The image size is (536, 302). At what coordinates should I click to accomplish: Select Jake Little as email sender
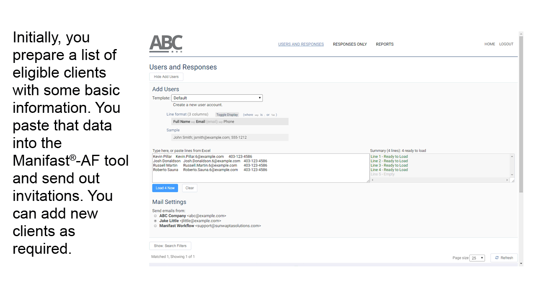[155, 221]
